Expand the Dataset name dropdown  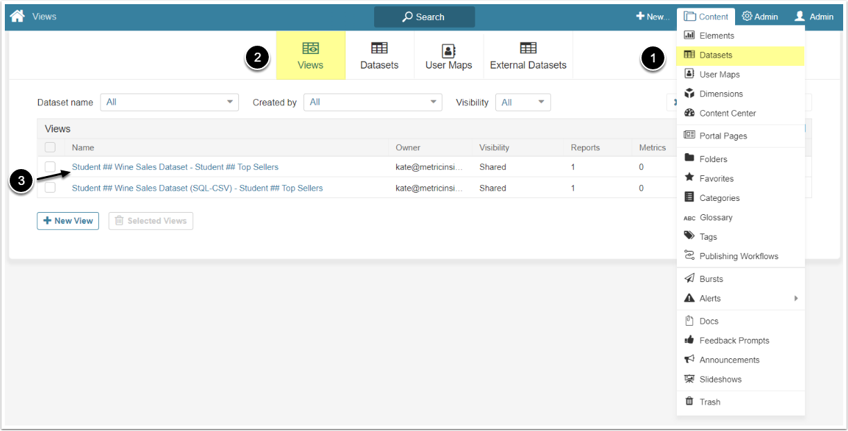(x=169, y=102)
